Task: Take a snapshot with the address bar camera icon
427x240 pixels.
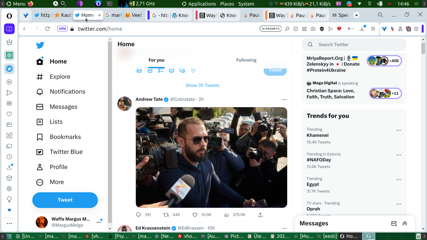Action: point(313,29)
